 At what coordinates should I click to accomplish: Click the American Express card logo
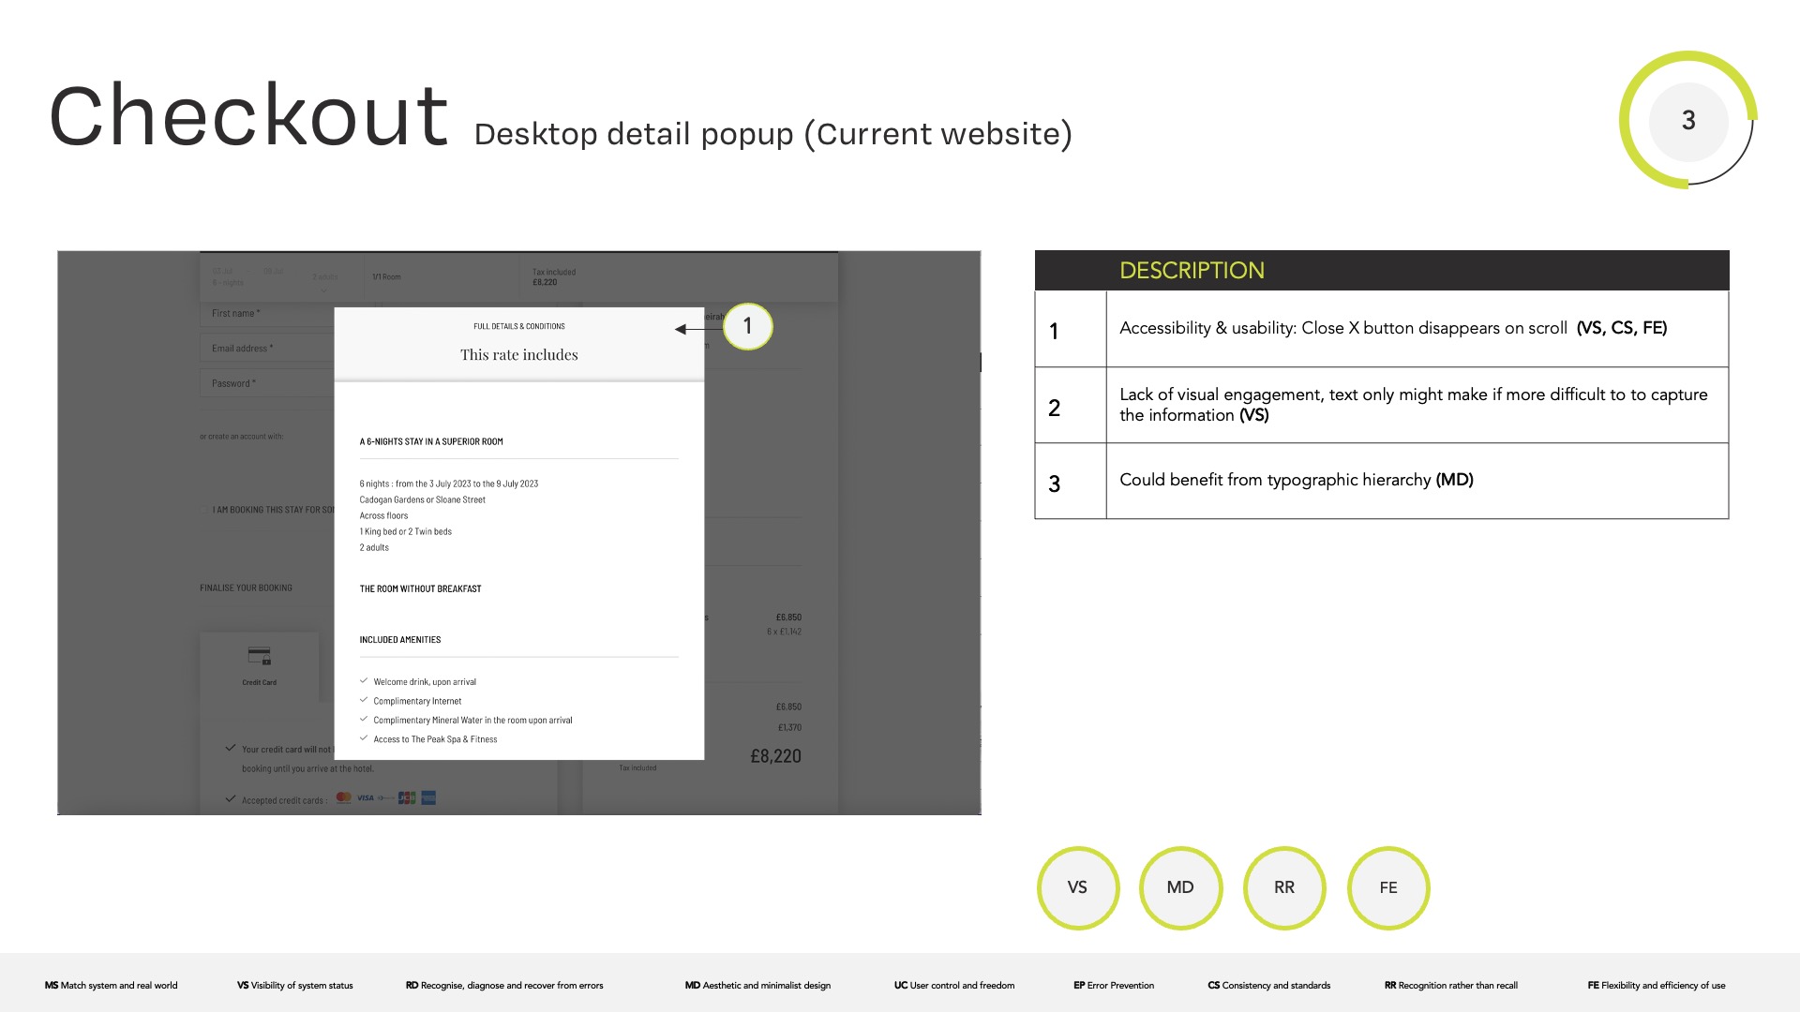click(428, 798)
